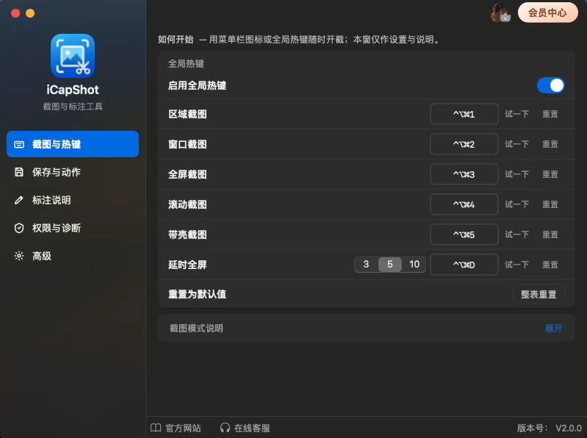Screen dimensions: 587x438
Task: Select the 5 second delay option
Action: click(x=389, y=265)
